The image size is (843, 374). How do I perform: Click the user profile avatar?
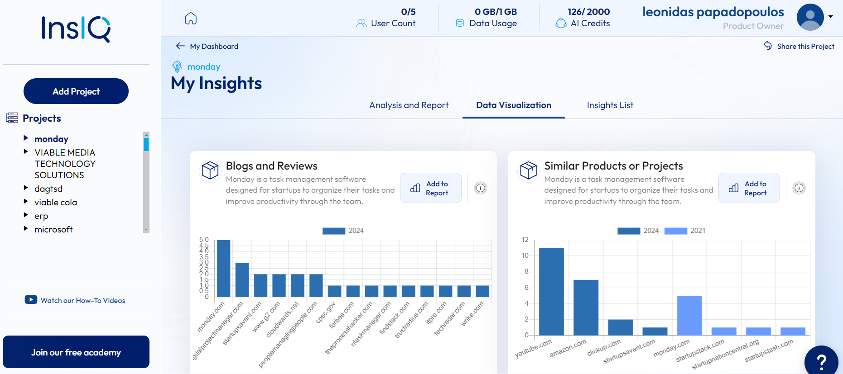[x=810, y=17]
